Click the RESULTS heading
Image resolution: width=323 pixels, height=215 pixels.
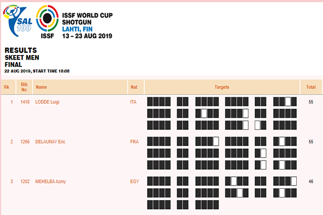pyautogui.click(x=21, y=50)
